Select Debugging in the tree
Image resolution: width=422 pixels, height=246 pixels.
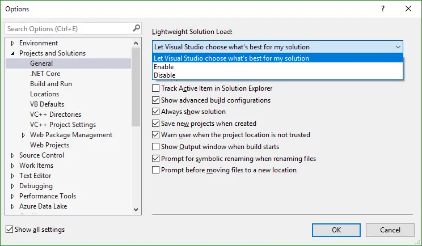click(36, 186)
